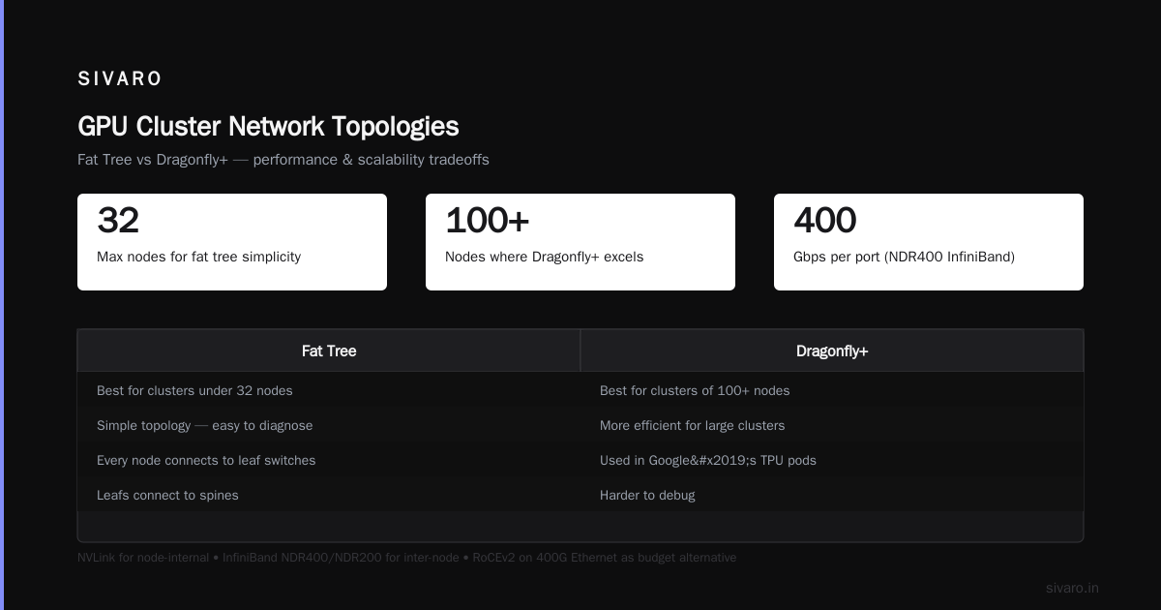Image resolution: width=1161 pixels, height=610 pixels.
Task: Select the Google TPU pods cell
Action: coord(832,460)
